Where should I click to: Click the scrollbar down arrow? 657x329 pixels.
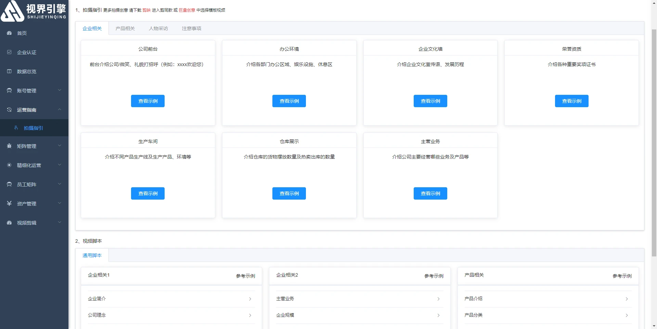pos(654,326)
